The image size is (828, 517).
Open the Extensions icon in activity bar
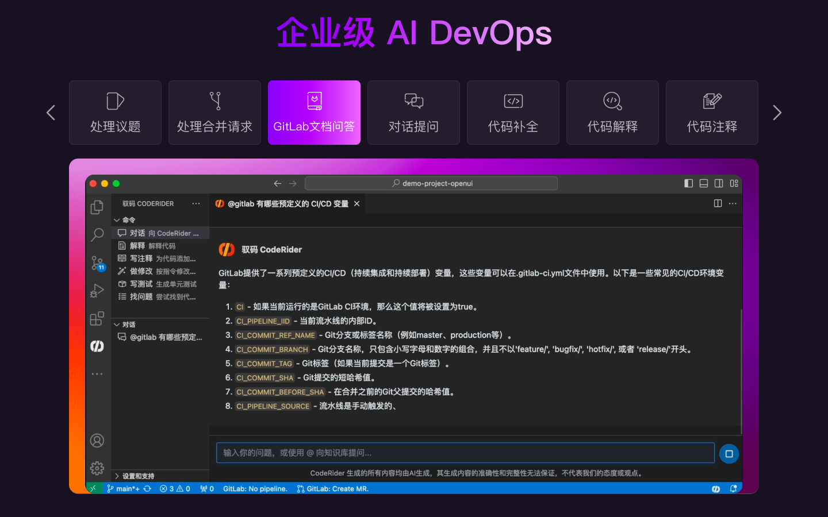click(x=97, y=318)
